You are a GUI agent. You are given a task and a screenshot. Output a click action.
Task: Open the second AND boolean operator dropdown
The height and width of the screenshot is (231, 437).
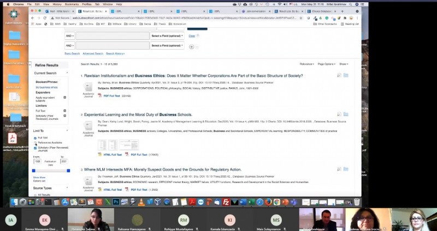point(70,45)
